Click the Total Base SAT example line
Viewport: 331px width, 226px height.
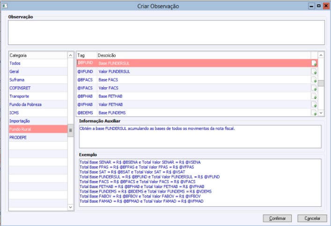pyautogui.click(x=132, y=172)
